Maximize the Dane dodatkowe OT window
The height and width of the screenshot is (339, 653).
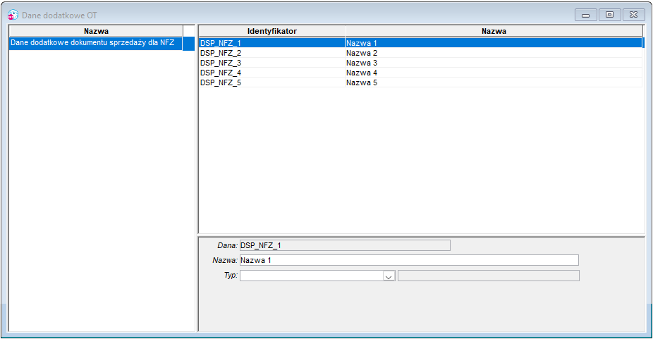coord(610,15)
